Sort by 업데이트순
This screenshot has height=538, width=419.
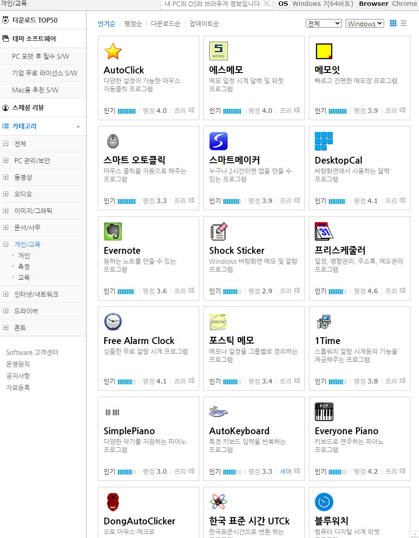(x=204, y=24)
